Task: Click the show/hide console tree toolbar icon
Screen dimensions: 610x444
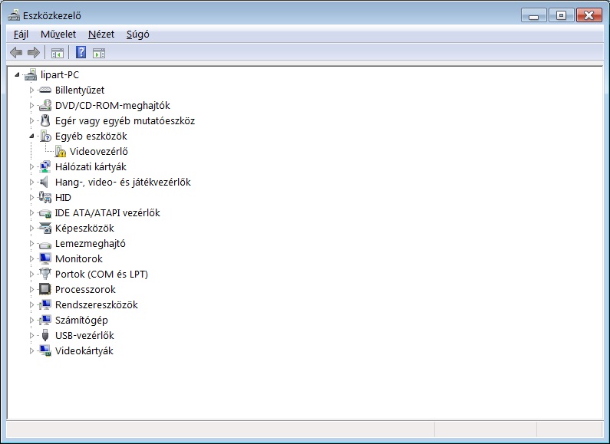Action: coord(58,53)
